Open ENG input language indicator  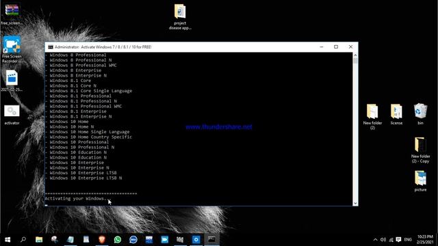[408, 240]
